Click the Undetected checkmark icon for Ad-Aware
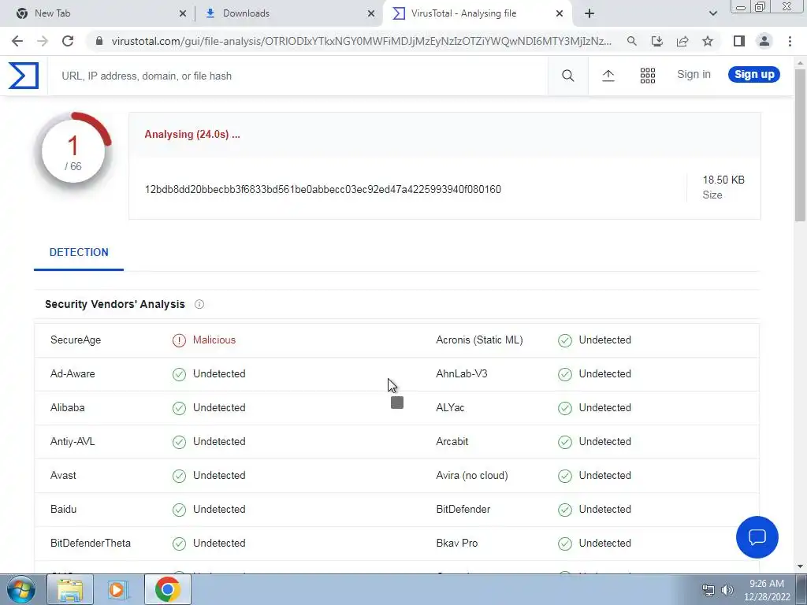 [x=179, y=374]
